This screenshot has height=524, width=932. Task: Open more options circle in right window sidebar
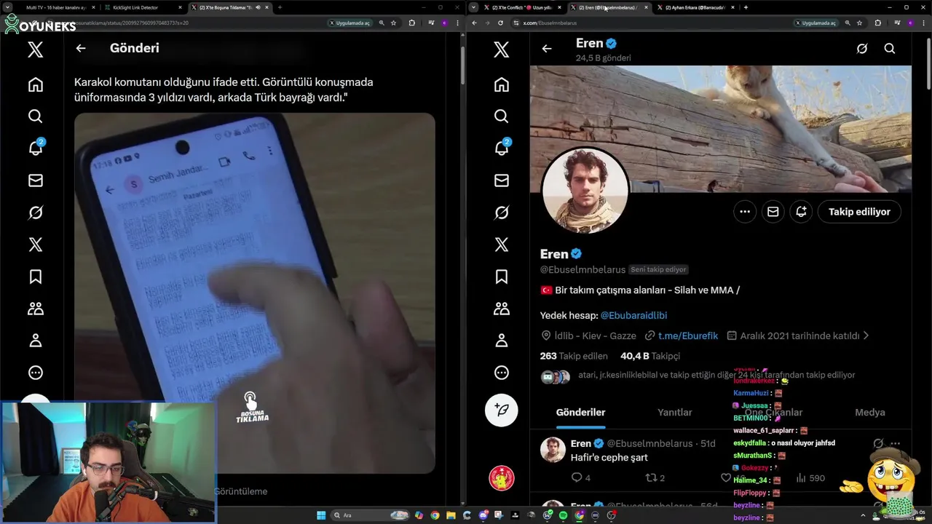point(501,373)
